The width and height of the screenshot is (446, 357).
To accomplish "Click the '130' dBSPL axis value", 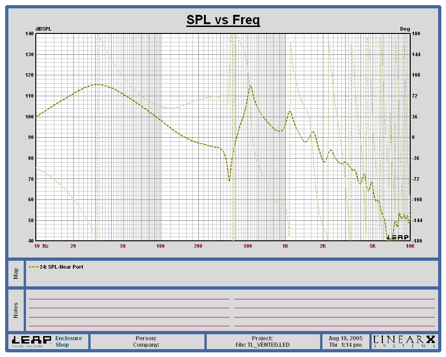I will point(29,54).
